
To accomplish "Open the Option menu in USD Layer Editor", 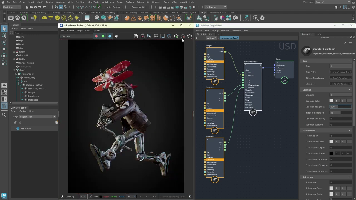I will (23, 111).
